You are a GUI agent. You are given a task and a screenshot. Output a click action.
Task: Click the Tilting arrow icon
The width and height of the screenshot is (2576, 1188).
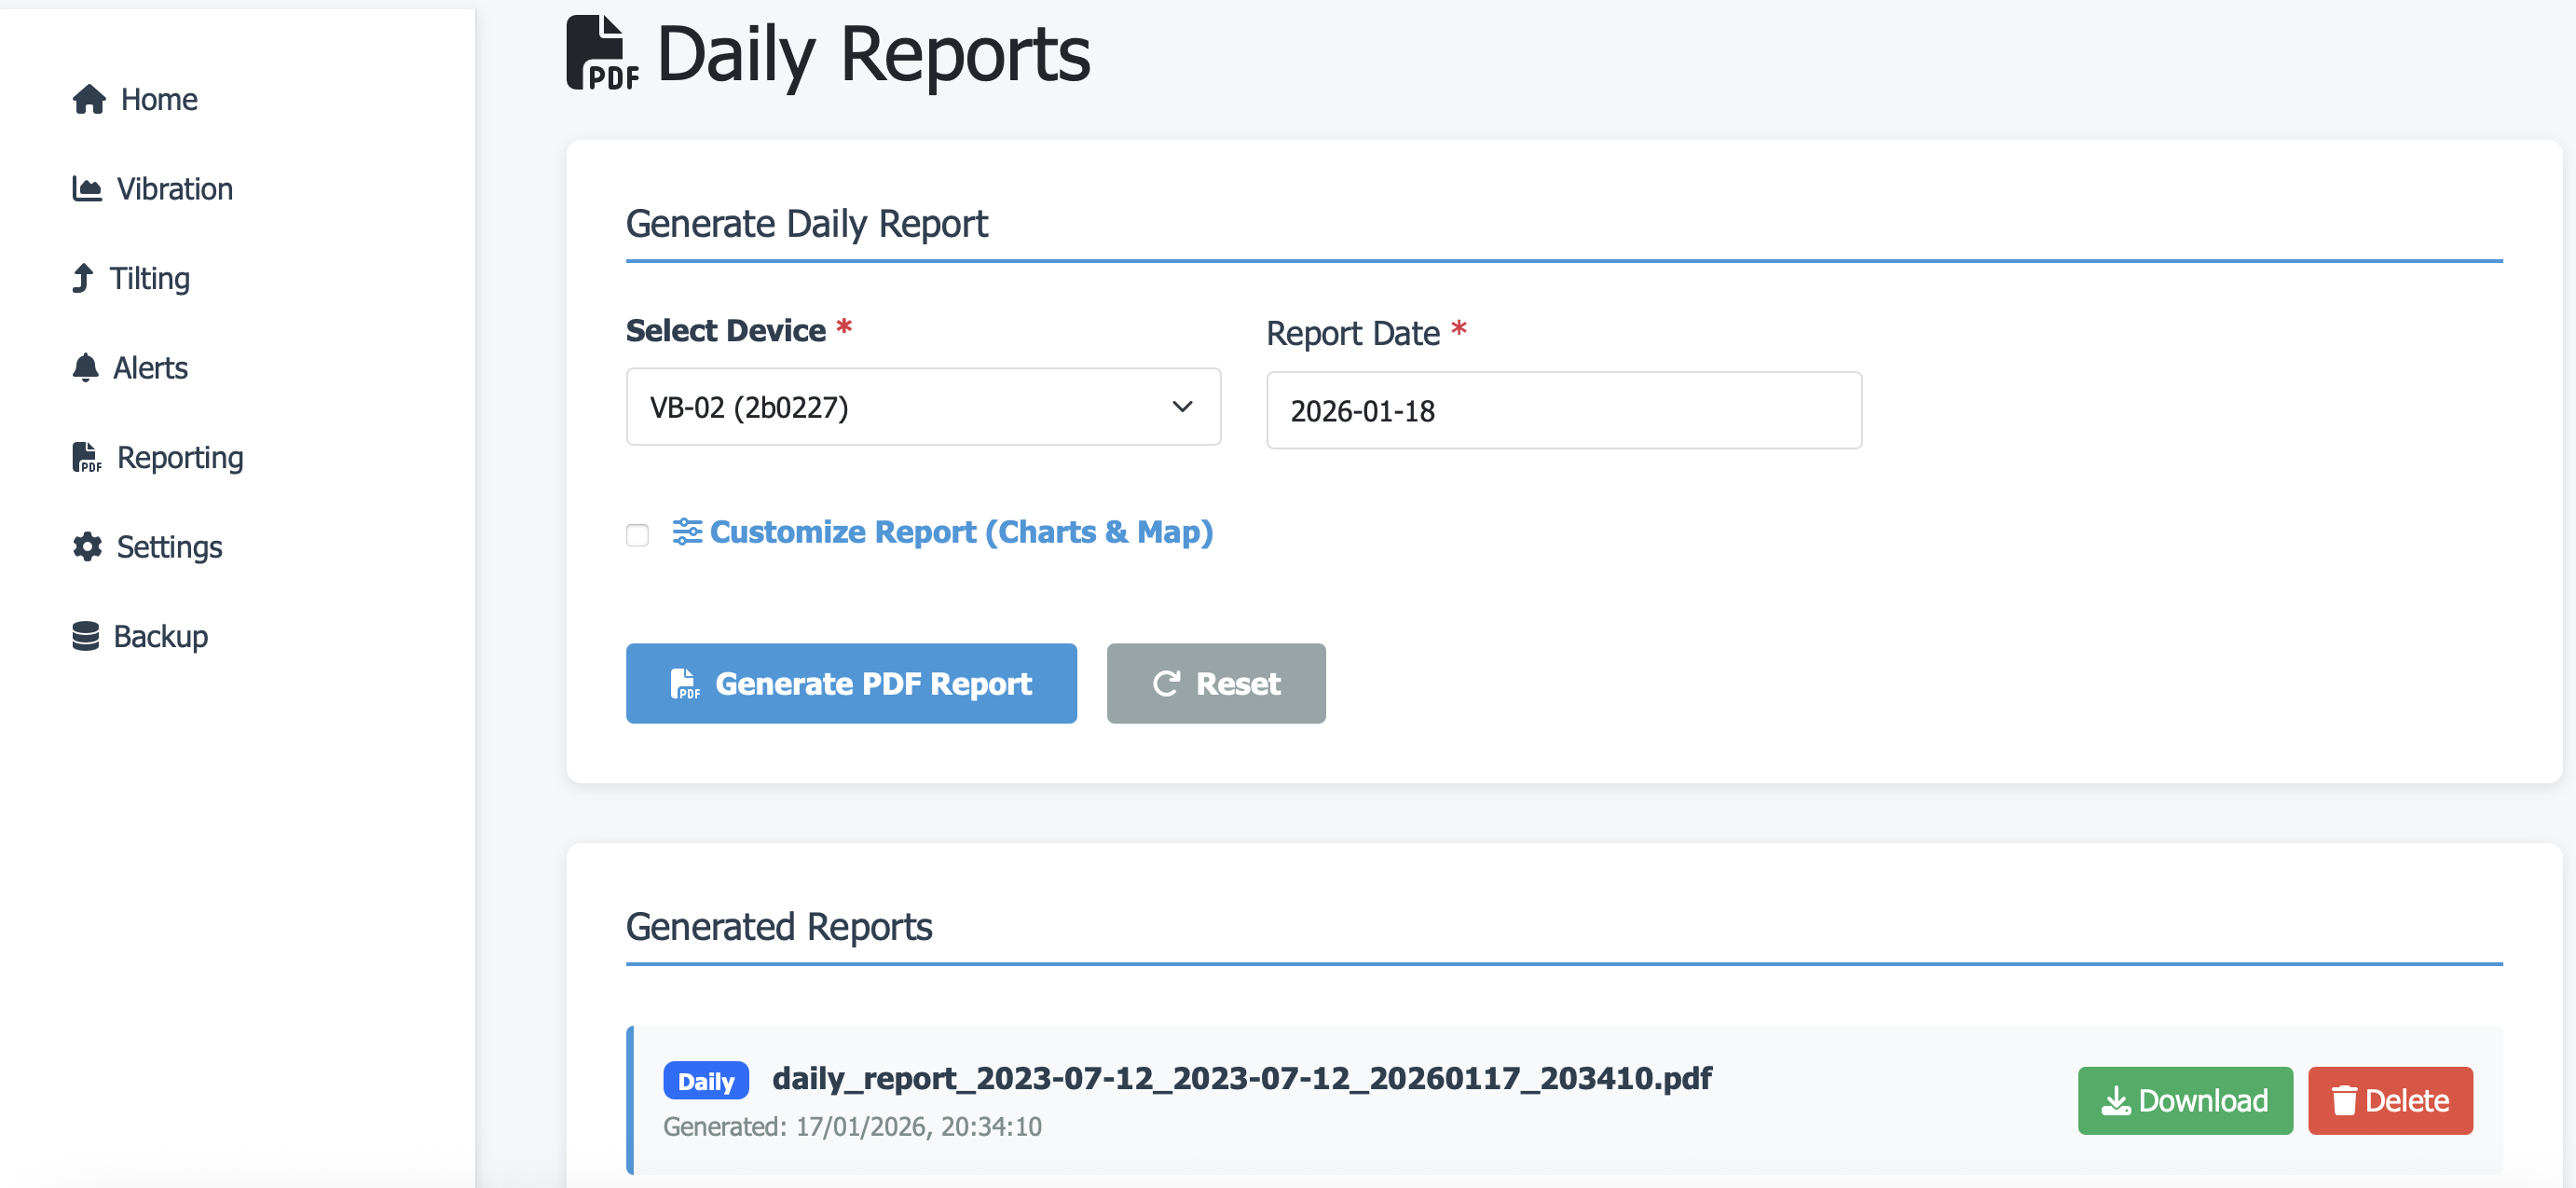[85, 277]
